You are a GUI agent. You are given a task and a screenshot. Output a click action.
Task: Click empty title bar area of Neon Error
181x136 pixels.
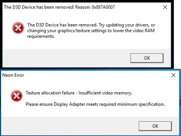(x=97, y=75)
